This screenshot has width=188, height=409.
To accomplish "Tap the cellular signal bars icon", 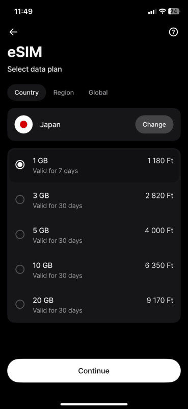I will [x=152, y=12].
